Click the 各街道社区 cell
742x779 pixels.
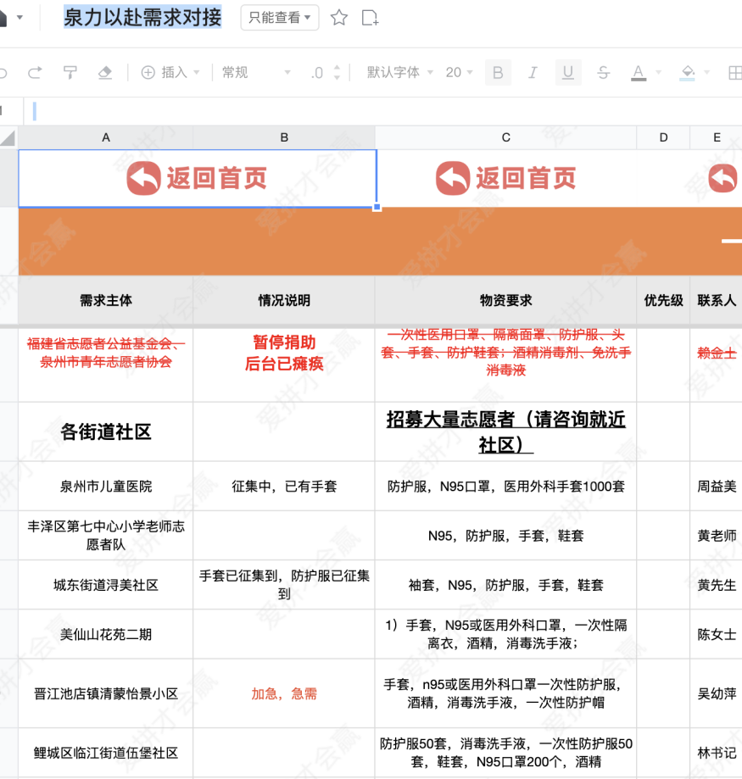(x=106, y=431)
